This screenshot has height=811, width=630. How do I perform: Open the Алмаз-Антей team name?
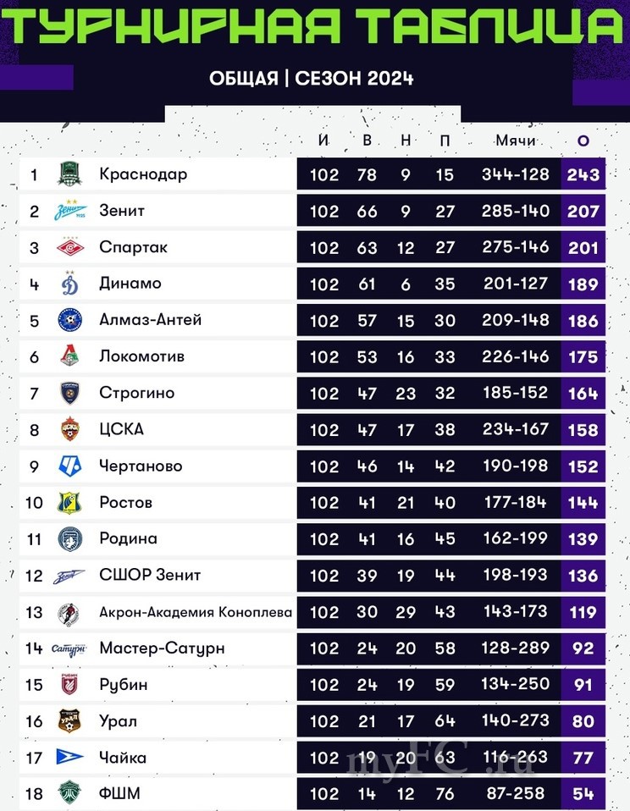(150, 320)
